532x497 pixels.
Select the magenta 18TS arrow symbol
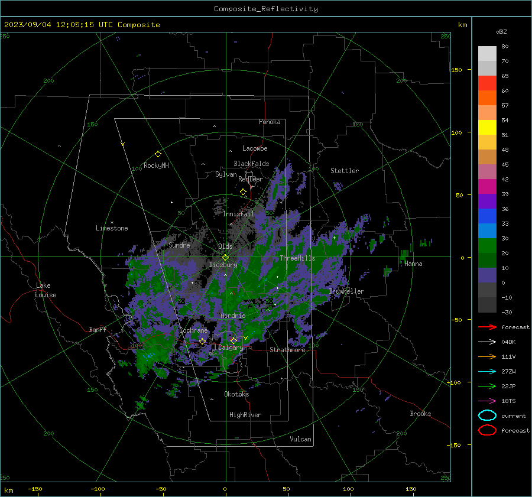[487, 401]
